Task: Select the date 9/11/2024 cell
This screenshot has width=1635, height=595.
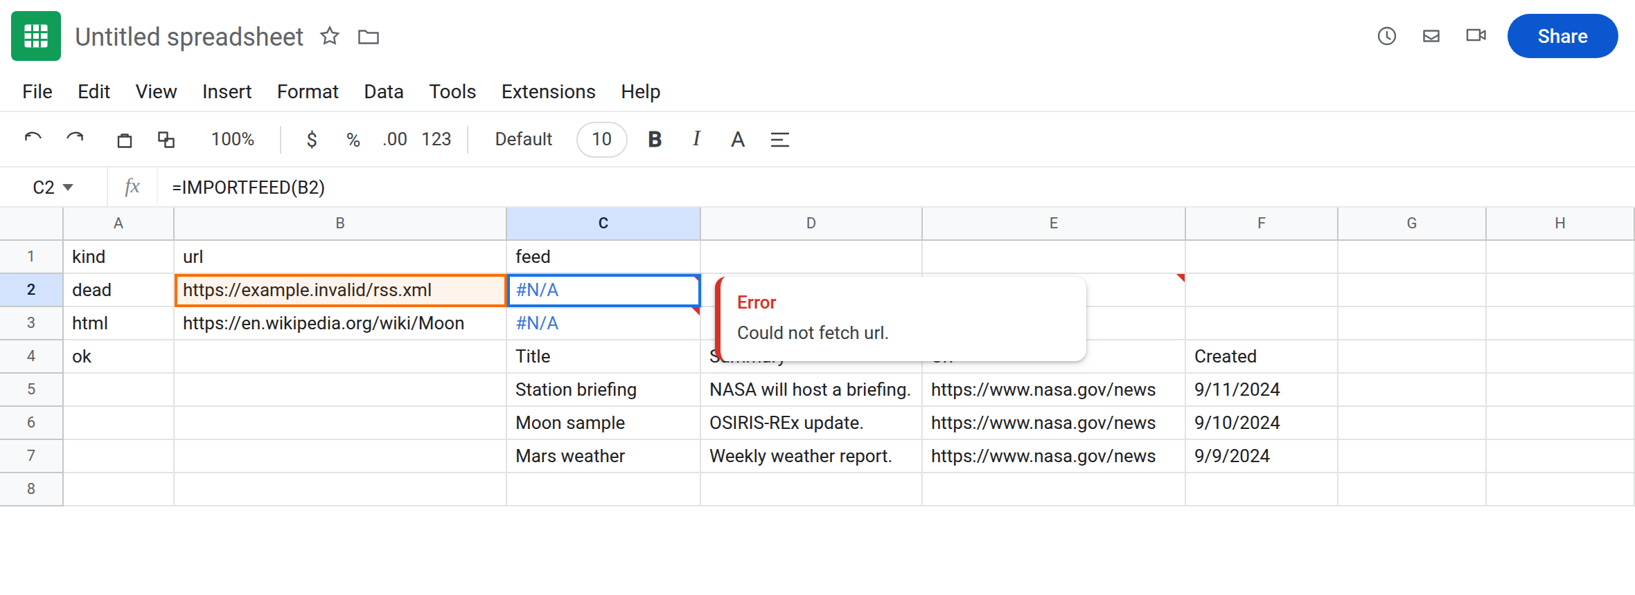Action: [x=1262, y=390]
